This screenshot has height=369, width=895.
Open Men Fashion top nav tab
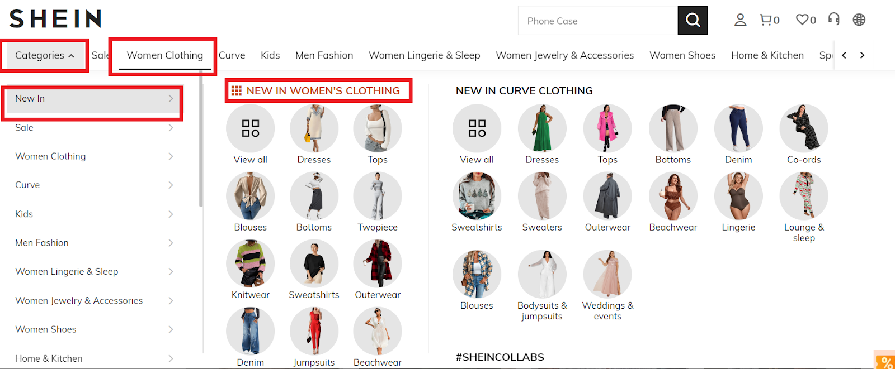(x=324, y=55)
